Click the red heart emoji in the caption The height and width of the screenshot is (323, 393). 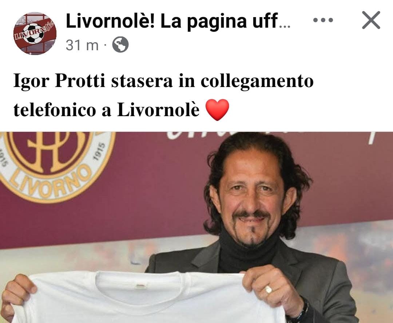pos(217,110)
